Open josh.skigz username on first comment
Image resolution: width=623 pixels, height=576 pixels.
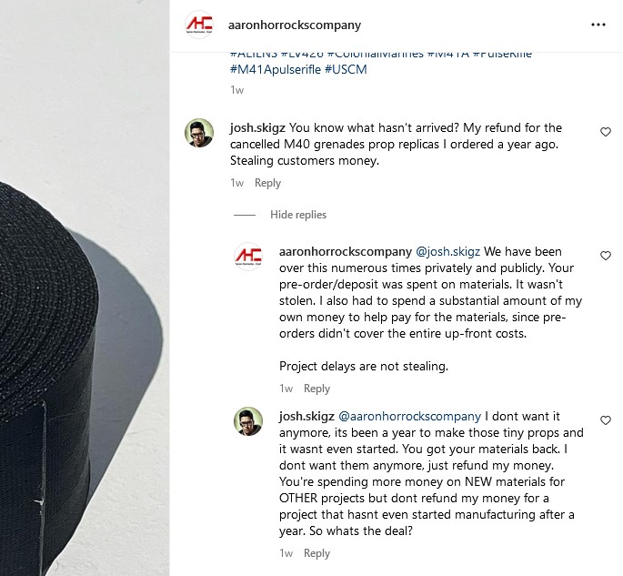coord(257,127)
